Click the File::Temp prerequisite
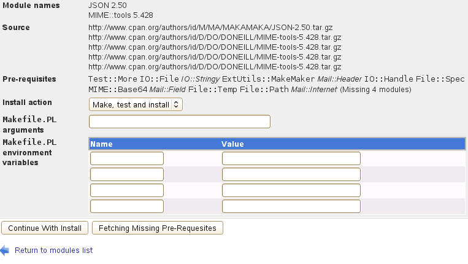This screenshot has width=468, height=264. tap(212, 90)
